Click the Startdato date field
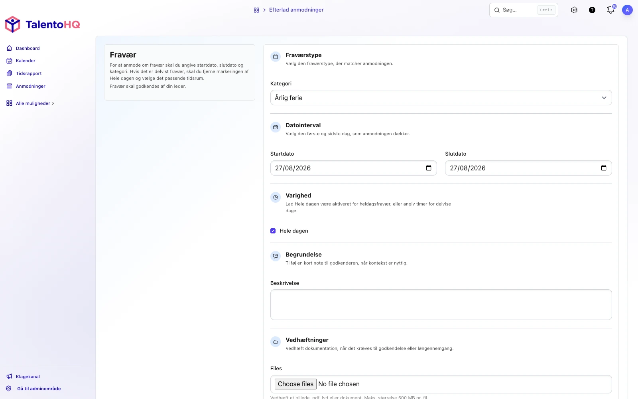 (353, 168)
